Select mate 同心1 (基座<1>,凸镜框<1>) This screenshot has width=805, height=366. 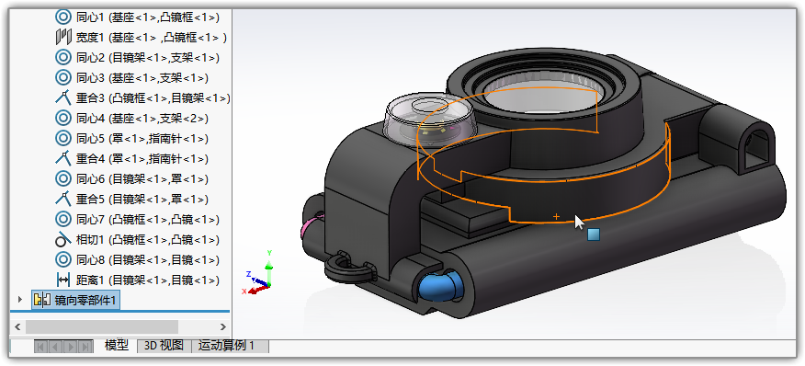(x=147, y=17)
